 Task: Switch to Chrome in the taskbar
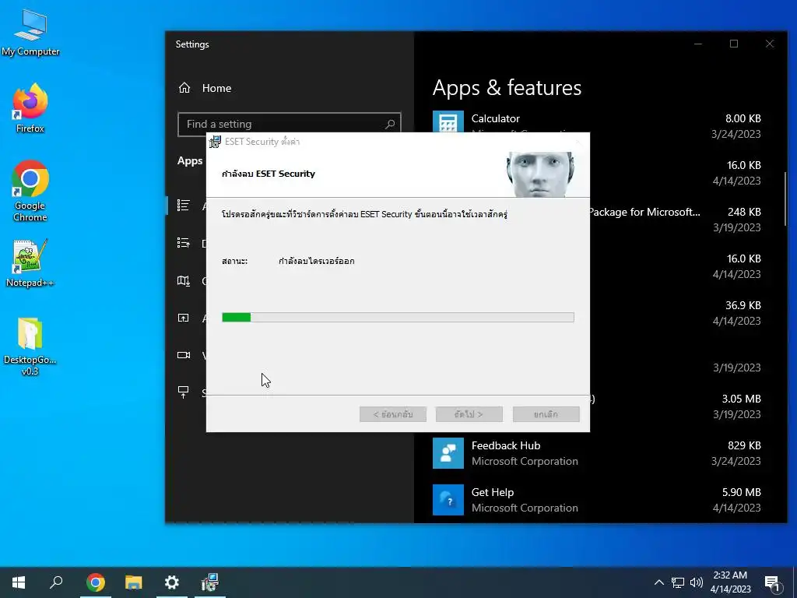pos(96,582)
